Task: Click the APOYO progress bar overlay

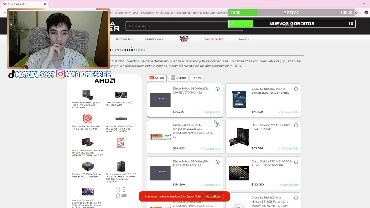Action: 292,13
